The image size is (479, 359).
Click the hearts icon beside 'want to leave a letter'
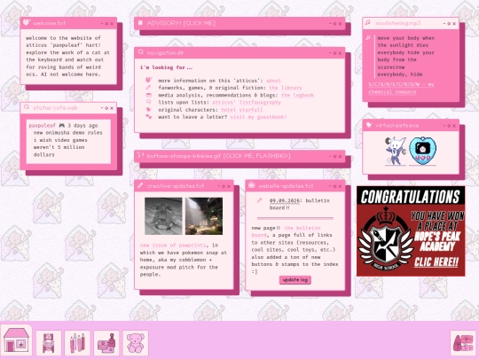coord(149,117)
